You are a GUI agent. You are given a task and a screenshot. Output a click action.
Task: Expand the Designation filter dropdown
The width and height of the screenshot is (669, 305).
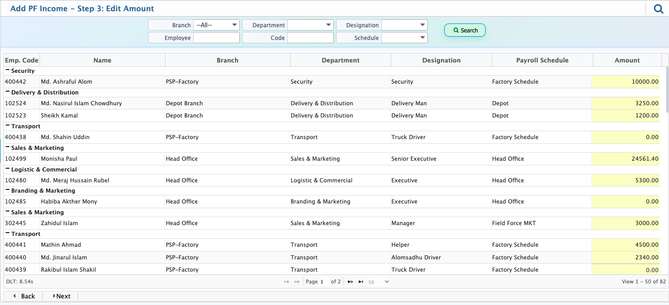coord(404,25)
